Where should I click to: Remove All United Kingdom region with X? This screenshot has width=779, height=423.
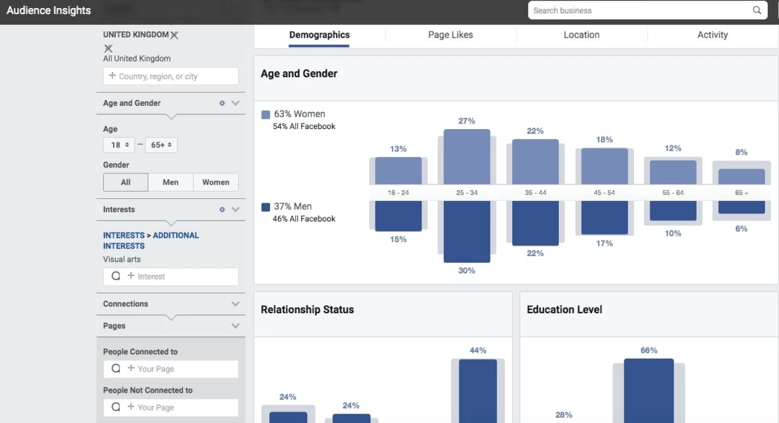108,49
